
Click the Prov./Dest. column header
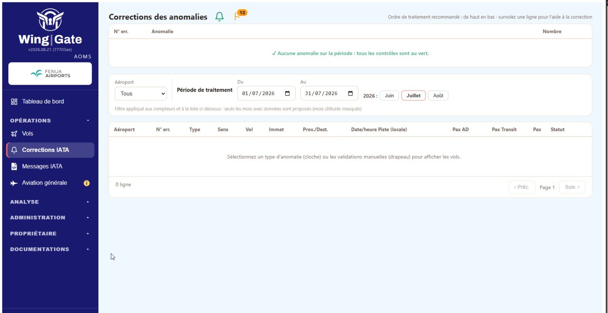(315, 130)
